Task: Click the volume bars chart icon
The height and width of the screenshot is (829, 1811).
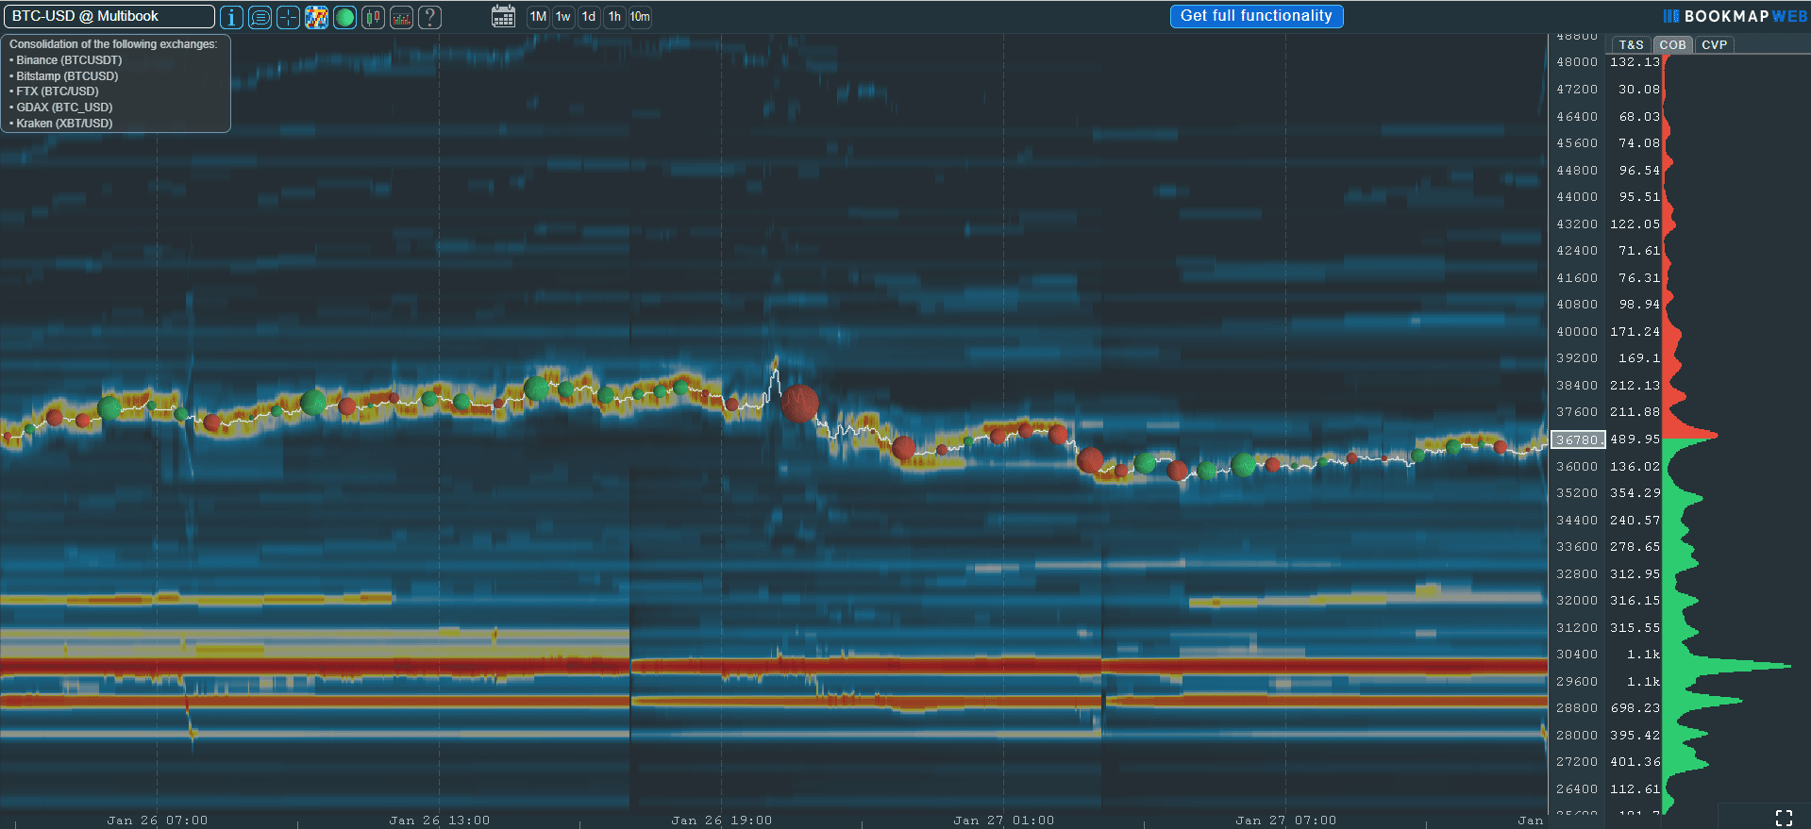Action: [x=401, y=17]
